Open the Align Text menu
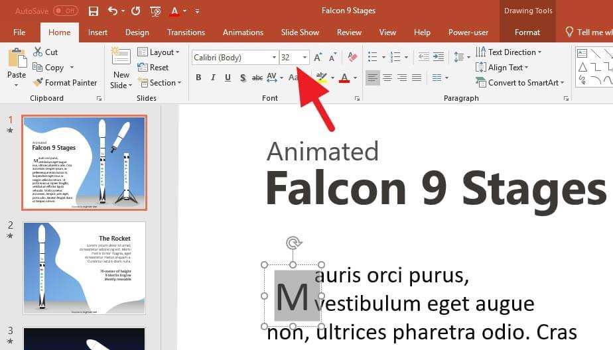 502,67
